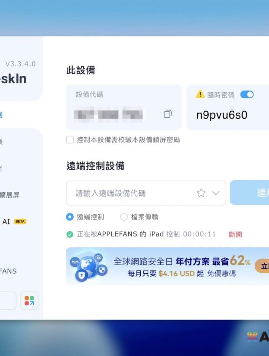Enable 控制本設備需校驗本設備鎖屏密碼 checkbox
This screenshot has width=269, height=356.
click(x=70, y=139)
